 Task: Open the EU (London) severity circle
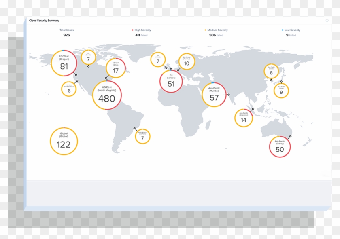click(172, 80)
